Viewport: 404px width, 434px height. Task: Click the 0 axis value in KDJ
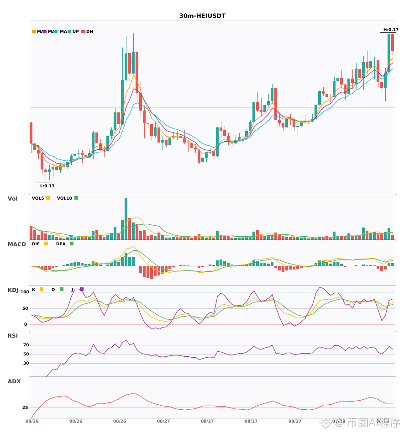click(x=26, y=324)
